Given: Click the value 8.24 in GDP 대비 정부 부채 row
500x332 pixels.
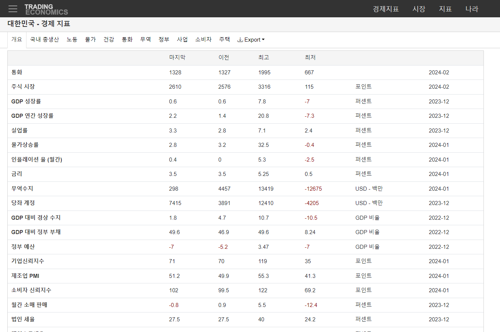Looking at the screenshot, I should [310, 232].
